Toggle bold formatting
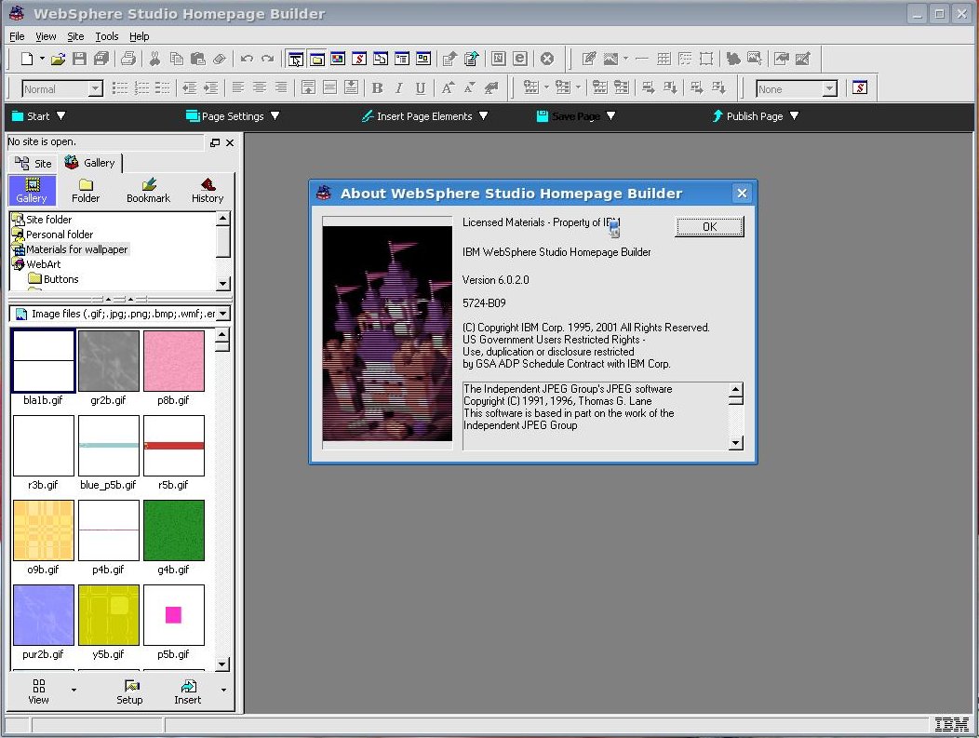 click(x=376, y=87)
